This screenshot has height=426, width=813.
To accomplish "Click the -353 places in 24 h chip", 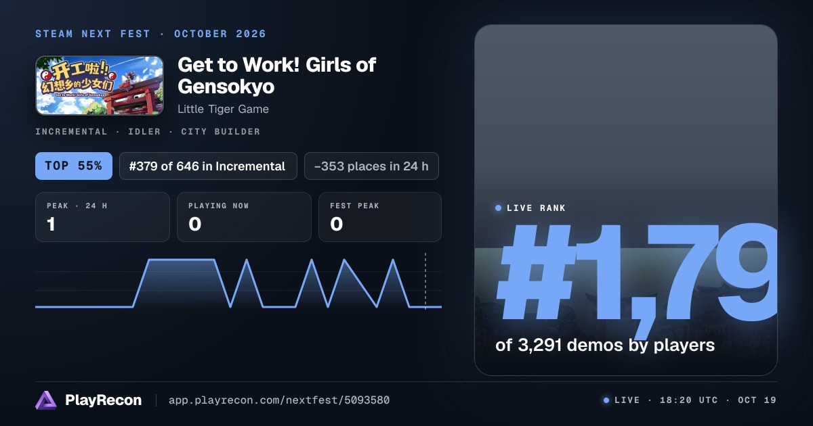I will point(371,166).
